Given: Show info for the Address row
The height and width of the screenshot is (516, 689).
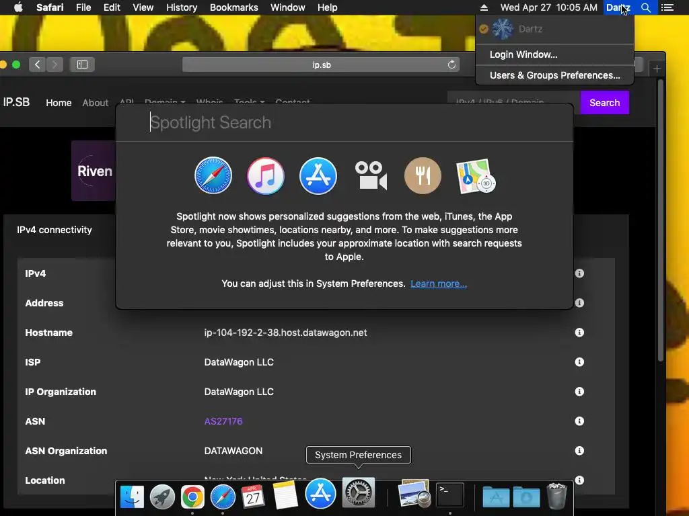Looking at the screenshot, I should (579, 303).
